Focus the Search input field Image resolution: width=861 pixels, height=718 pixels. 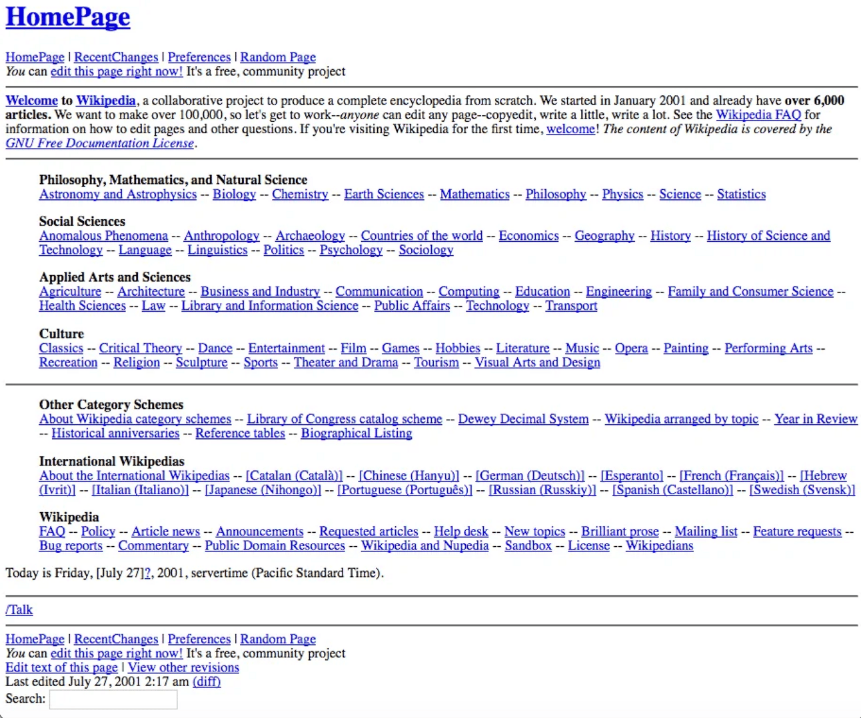113,699
